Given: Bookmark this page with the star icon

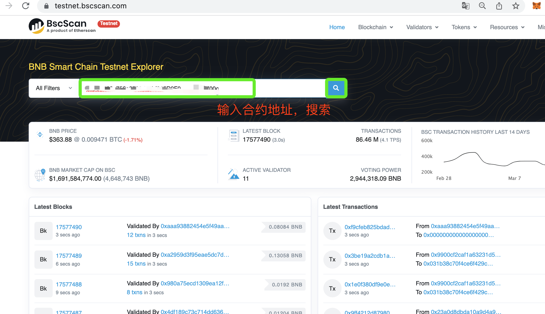Looking at the screenshot, I should (x=516, y=6).
